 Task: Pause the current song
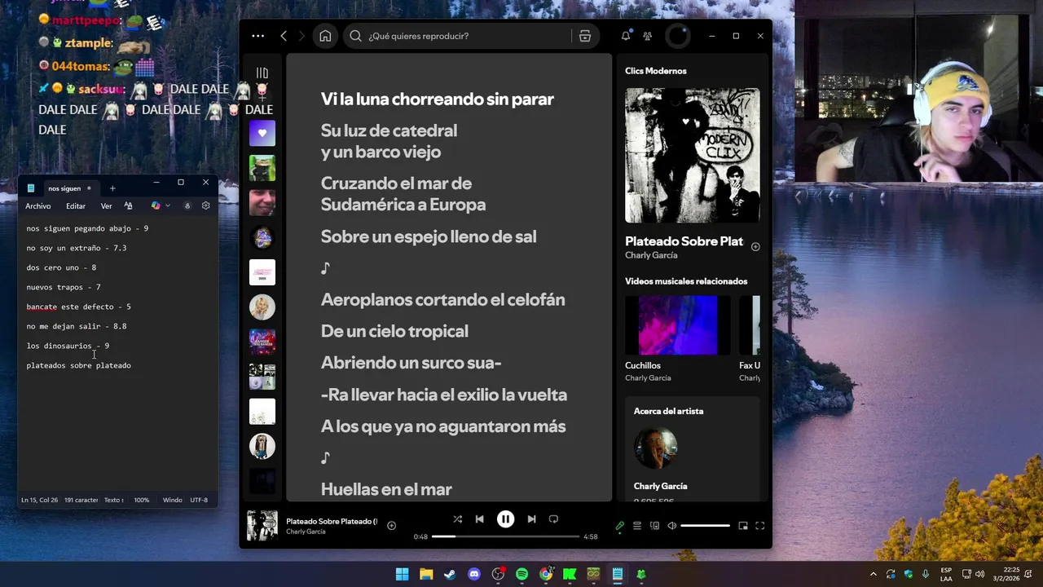click(506, 519)
